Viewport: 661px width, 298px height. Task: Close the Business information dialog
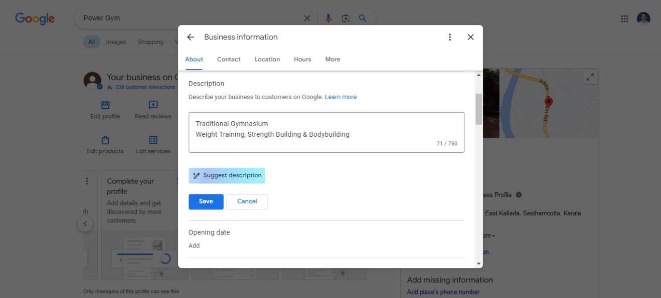point(470,37)
